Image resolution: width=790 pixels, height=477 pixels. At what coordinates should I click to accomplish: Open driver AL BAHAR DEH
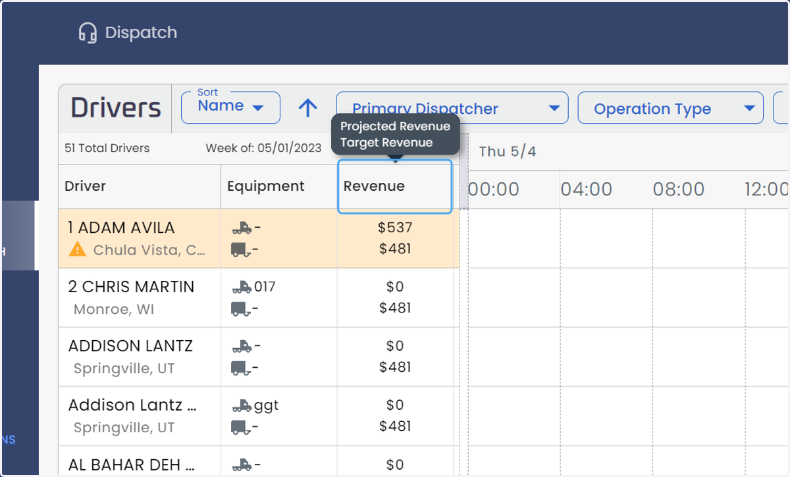pyautogui.click(x=132, y=464)
